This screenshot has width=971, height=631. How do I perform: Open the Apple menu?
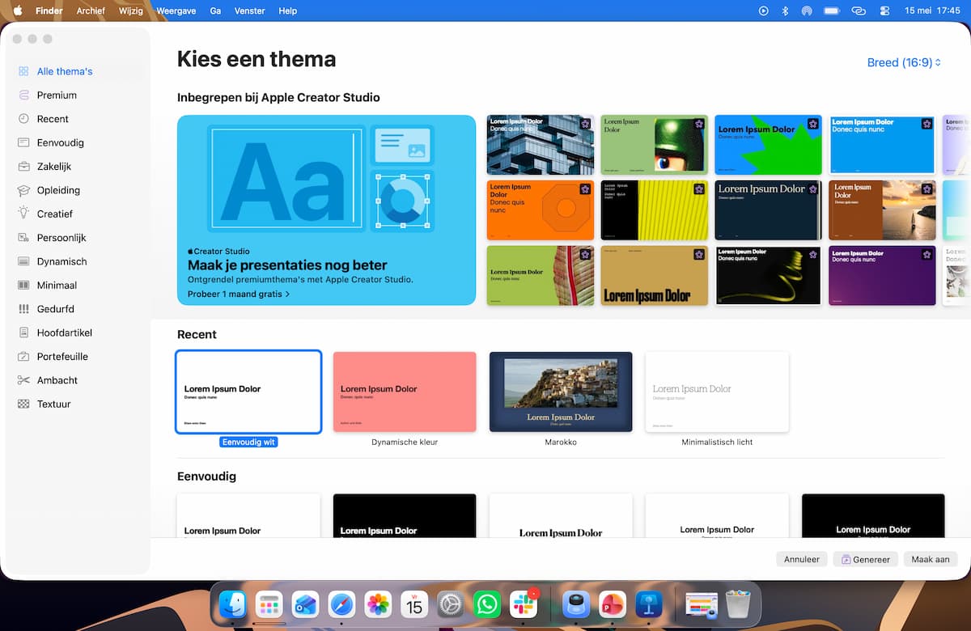pos(18,11)
